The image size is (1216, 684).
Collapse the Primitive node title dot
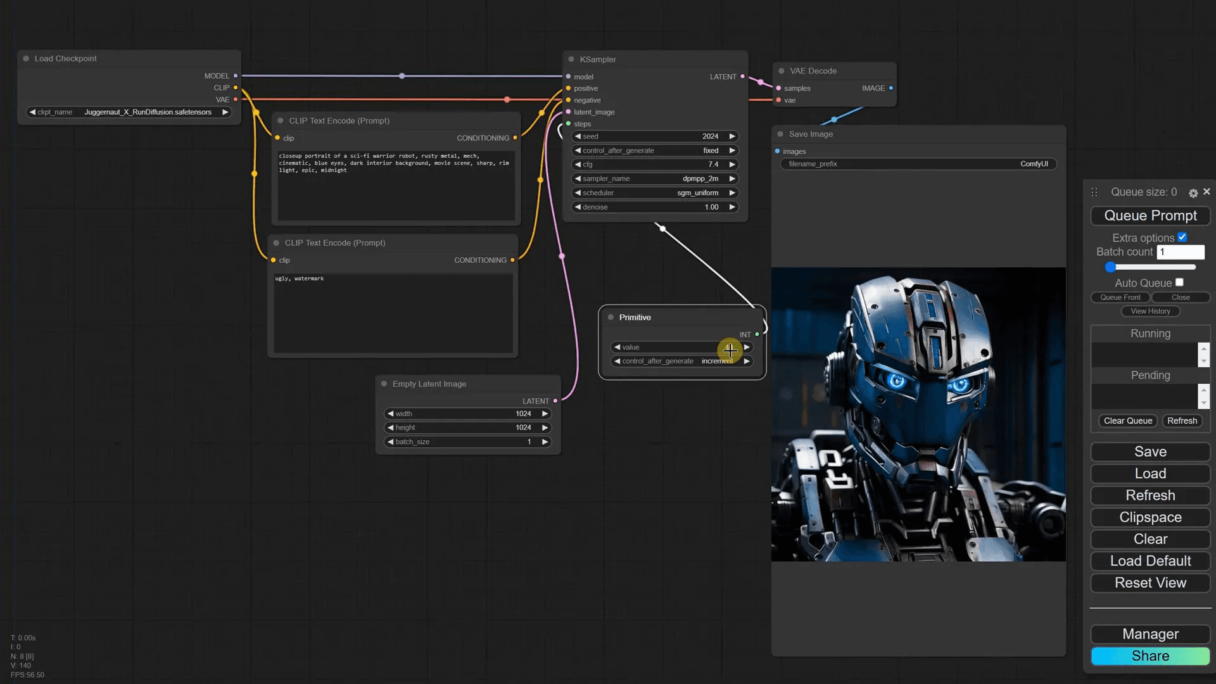pos(611,317)
